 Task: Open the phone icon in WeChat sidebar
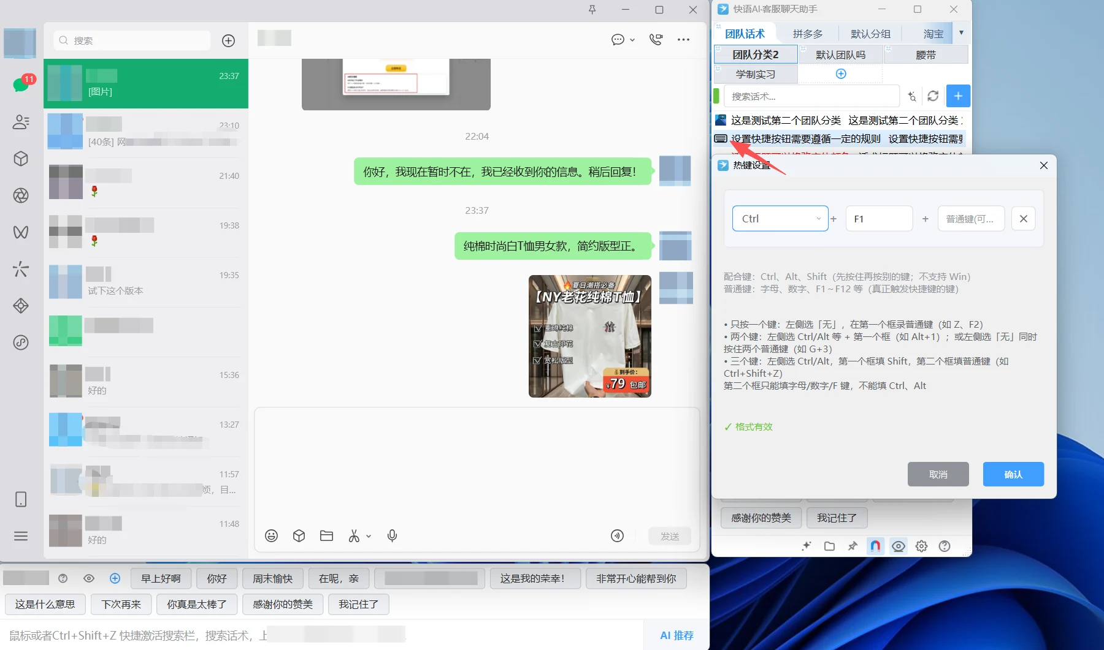pos(21,499)
